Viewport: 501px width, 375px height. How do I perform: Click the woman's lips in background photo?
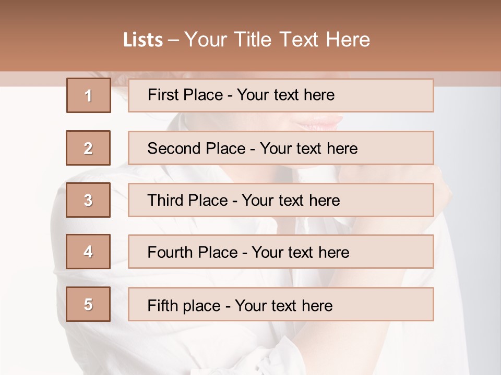point(318,122)
